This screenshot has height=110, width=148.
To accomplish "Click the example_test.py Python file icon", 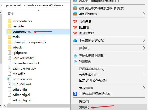I will (x=10, y=68).
